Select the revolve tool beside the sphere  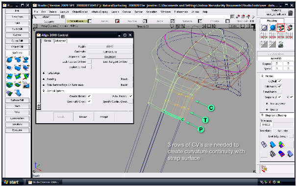[x=18, y=60]
